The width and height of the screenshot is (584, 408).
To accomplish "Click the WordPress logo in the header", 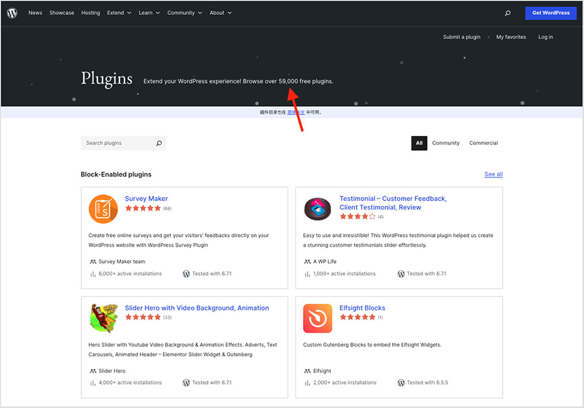I will point(12,13).
